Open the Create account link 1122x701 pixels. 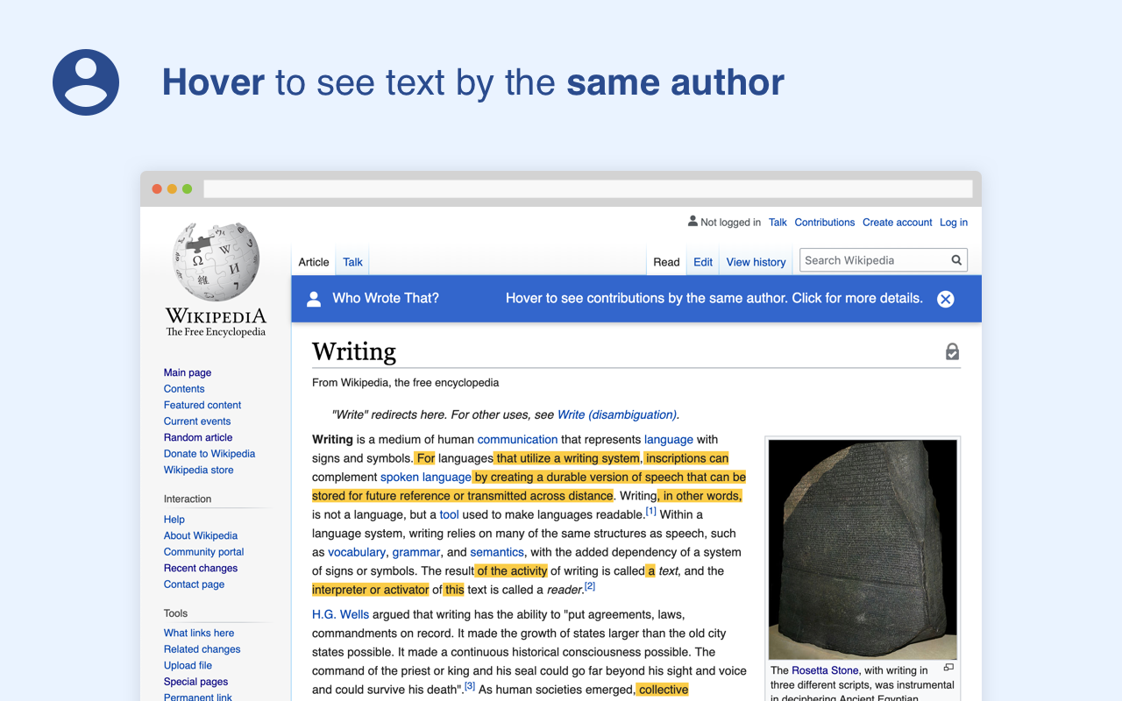897,222
